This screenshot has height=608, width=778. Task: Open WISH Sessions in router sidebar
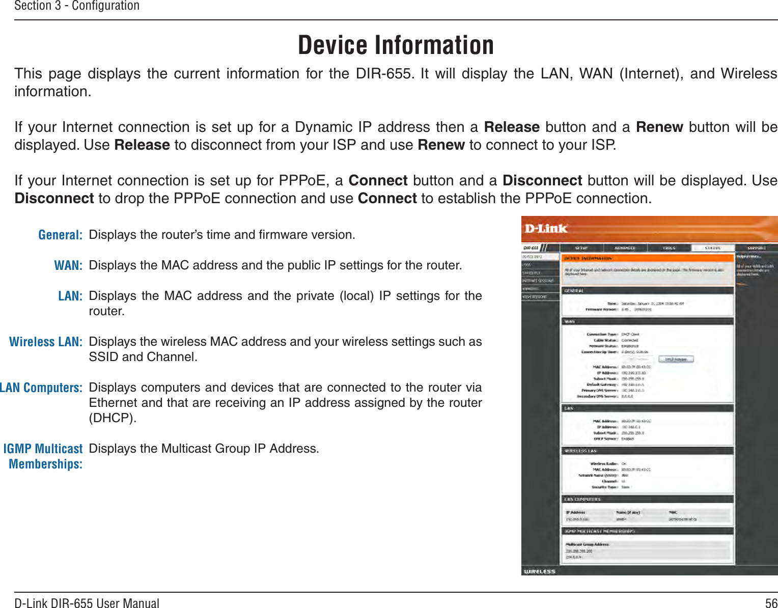coord(540,297)
